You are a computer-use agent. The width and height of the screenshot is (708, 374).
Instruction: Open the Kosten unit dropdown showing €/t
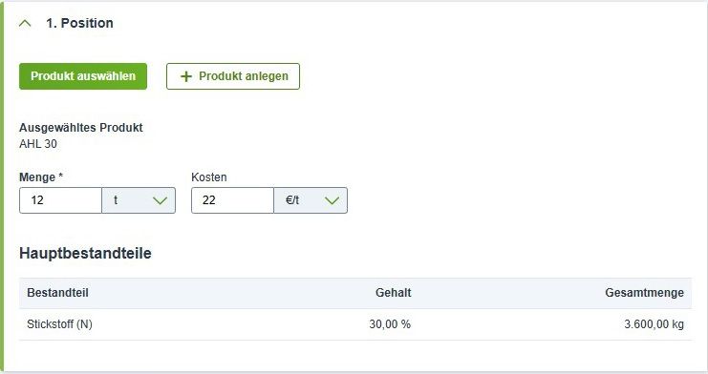point(311,200)
